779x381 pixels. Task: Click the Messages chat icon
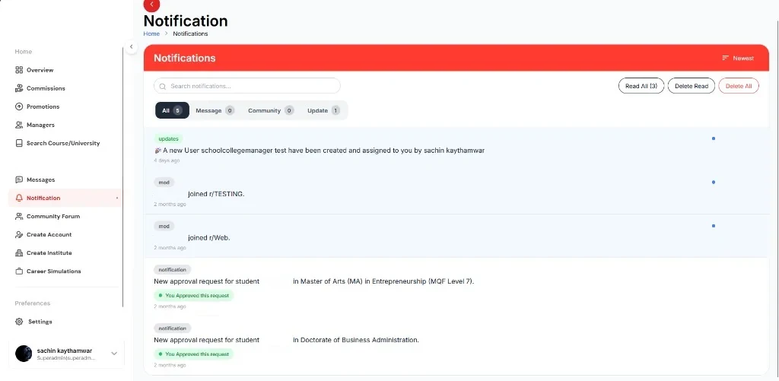pyautogui.click(x=19, y=179)
